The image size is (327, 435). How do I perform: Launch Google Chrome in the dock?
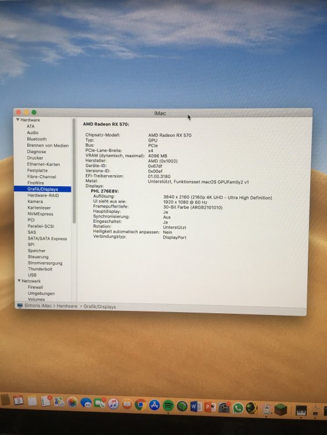point(141,405)
